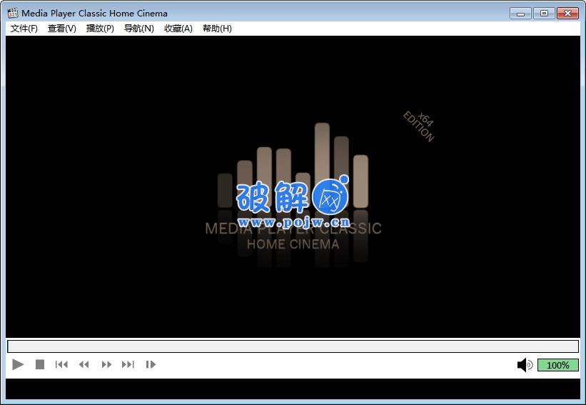This screenshot has width=586, height=405.
Task: Open the 导航(N) menu
Action: tap(138, 29)
